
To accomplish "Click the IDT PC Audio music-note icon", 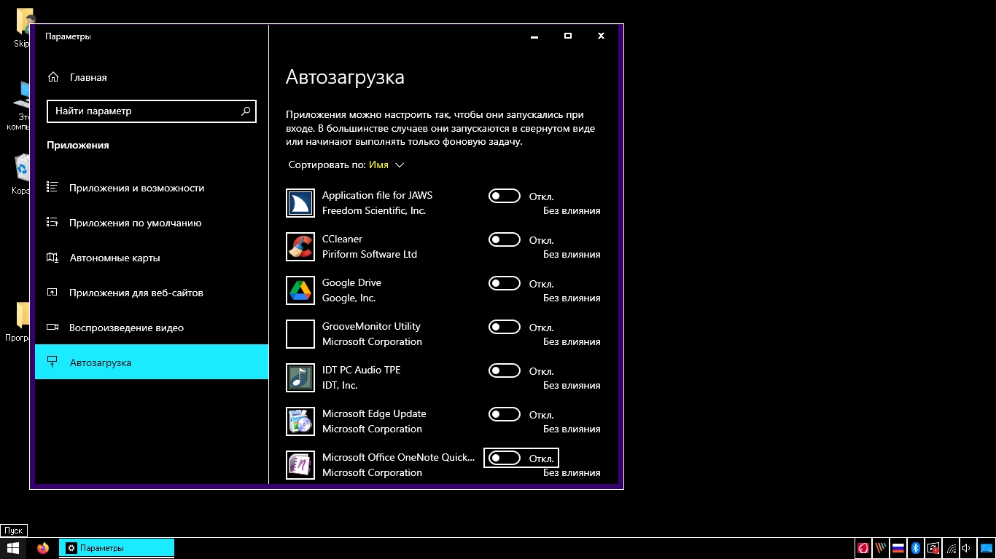I will 300,378.
